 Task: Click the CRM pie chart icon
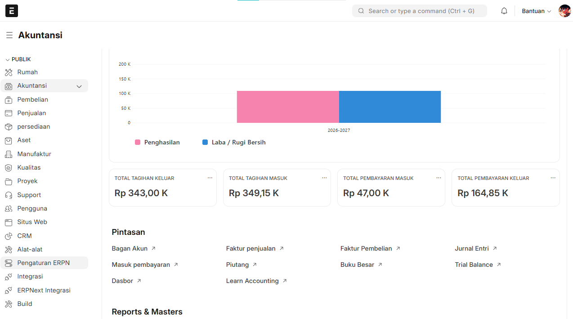coord(9,236)
